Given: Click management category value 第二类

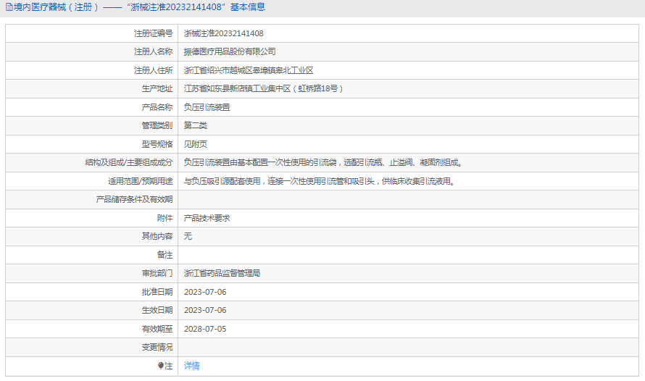Looking at the screenshot, I should point(196,126).
